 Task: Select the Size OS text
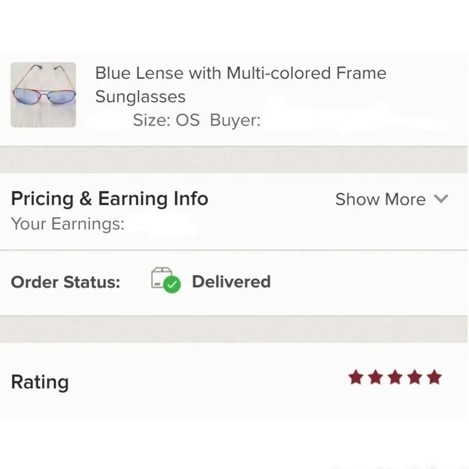click(x=166, y=120)
